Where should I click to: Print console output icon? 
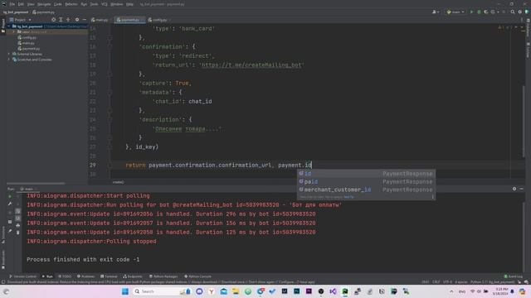(x=18, y=225)
